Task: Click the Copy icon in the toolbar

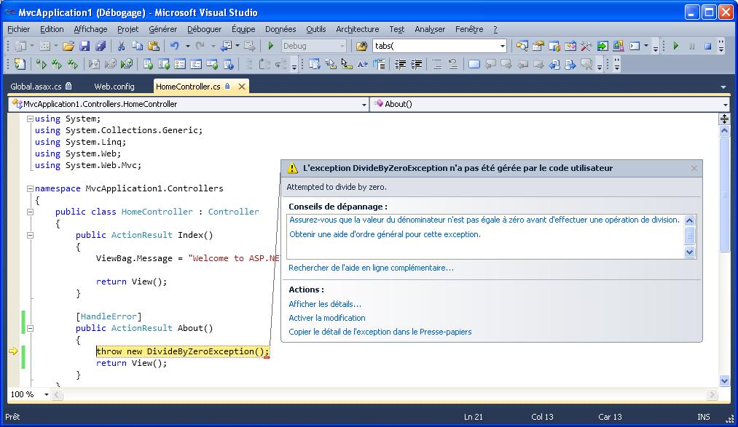Action: click(137, 46)
